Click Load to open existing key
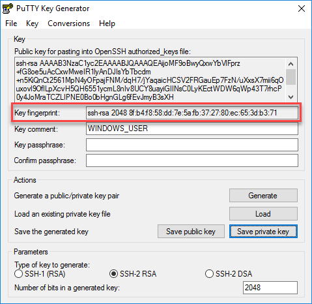The width and height of the screenshot is (312, 304). (263, 214)
